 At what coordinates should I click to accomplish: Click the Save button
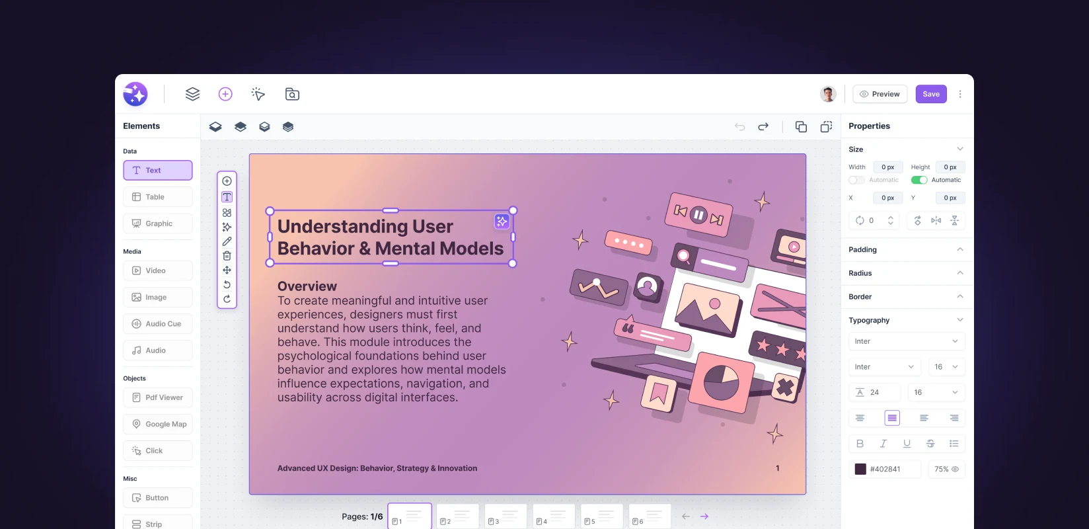pos(931,94)
